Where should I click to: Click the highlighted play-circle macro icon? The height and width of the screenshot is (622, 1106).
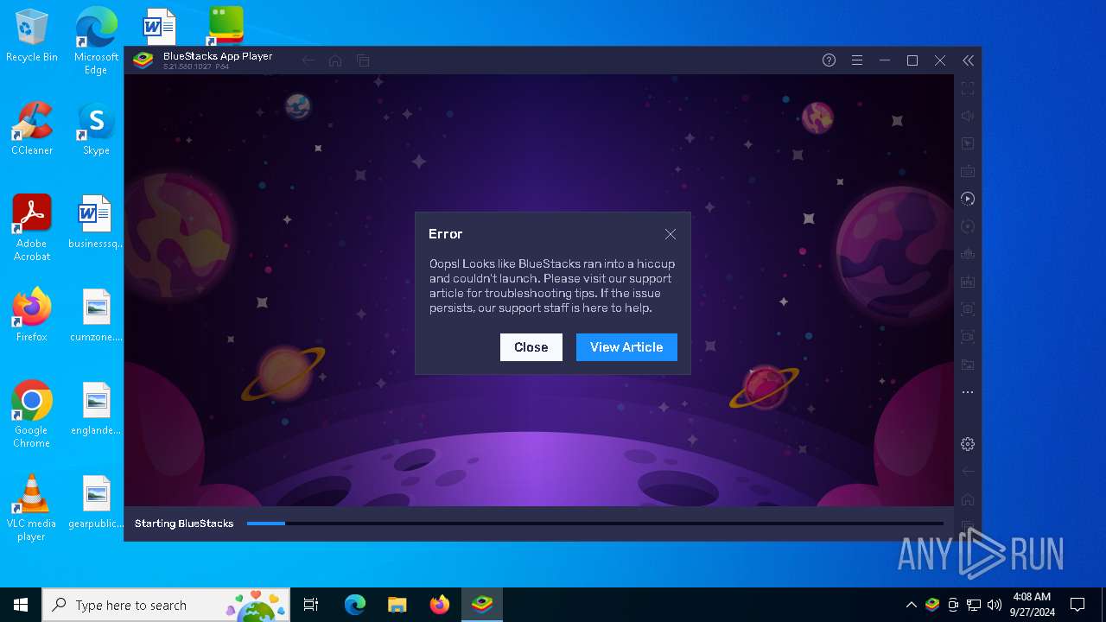click(968, 199)
